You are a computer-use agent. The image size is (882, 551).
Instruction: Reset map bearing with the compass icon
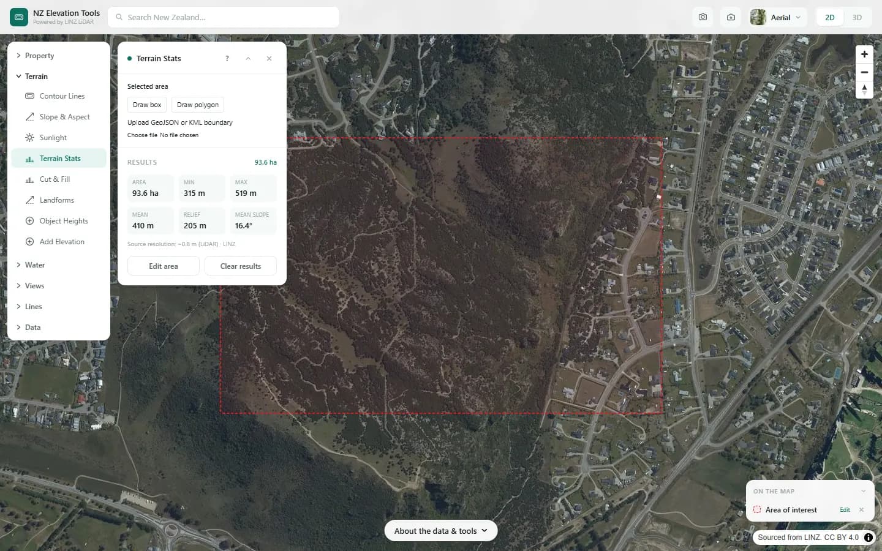click(x=864, y=90)
